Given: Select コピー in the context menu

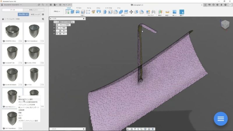Looking at the screenshot, I should coord(20,115).
